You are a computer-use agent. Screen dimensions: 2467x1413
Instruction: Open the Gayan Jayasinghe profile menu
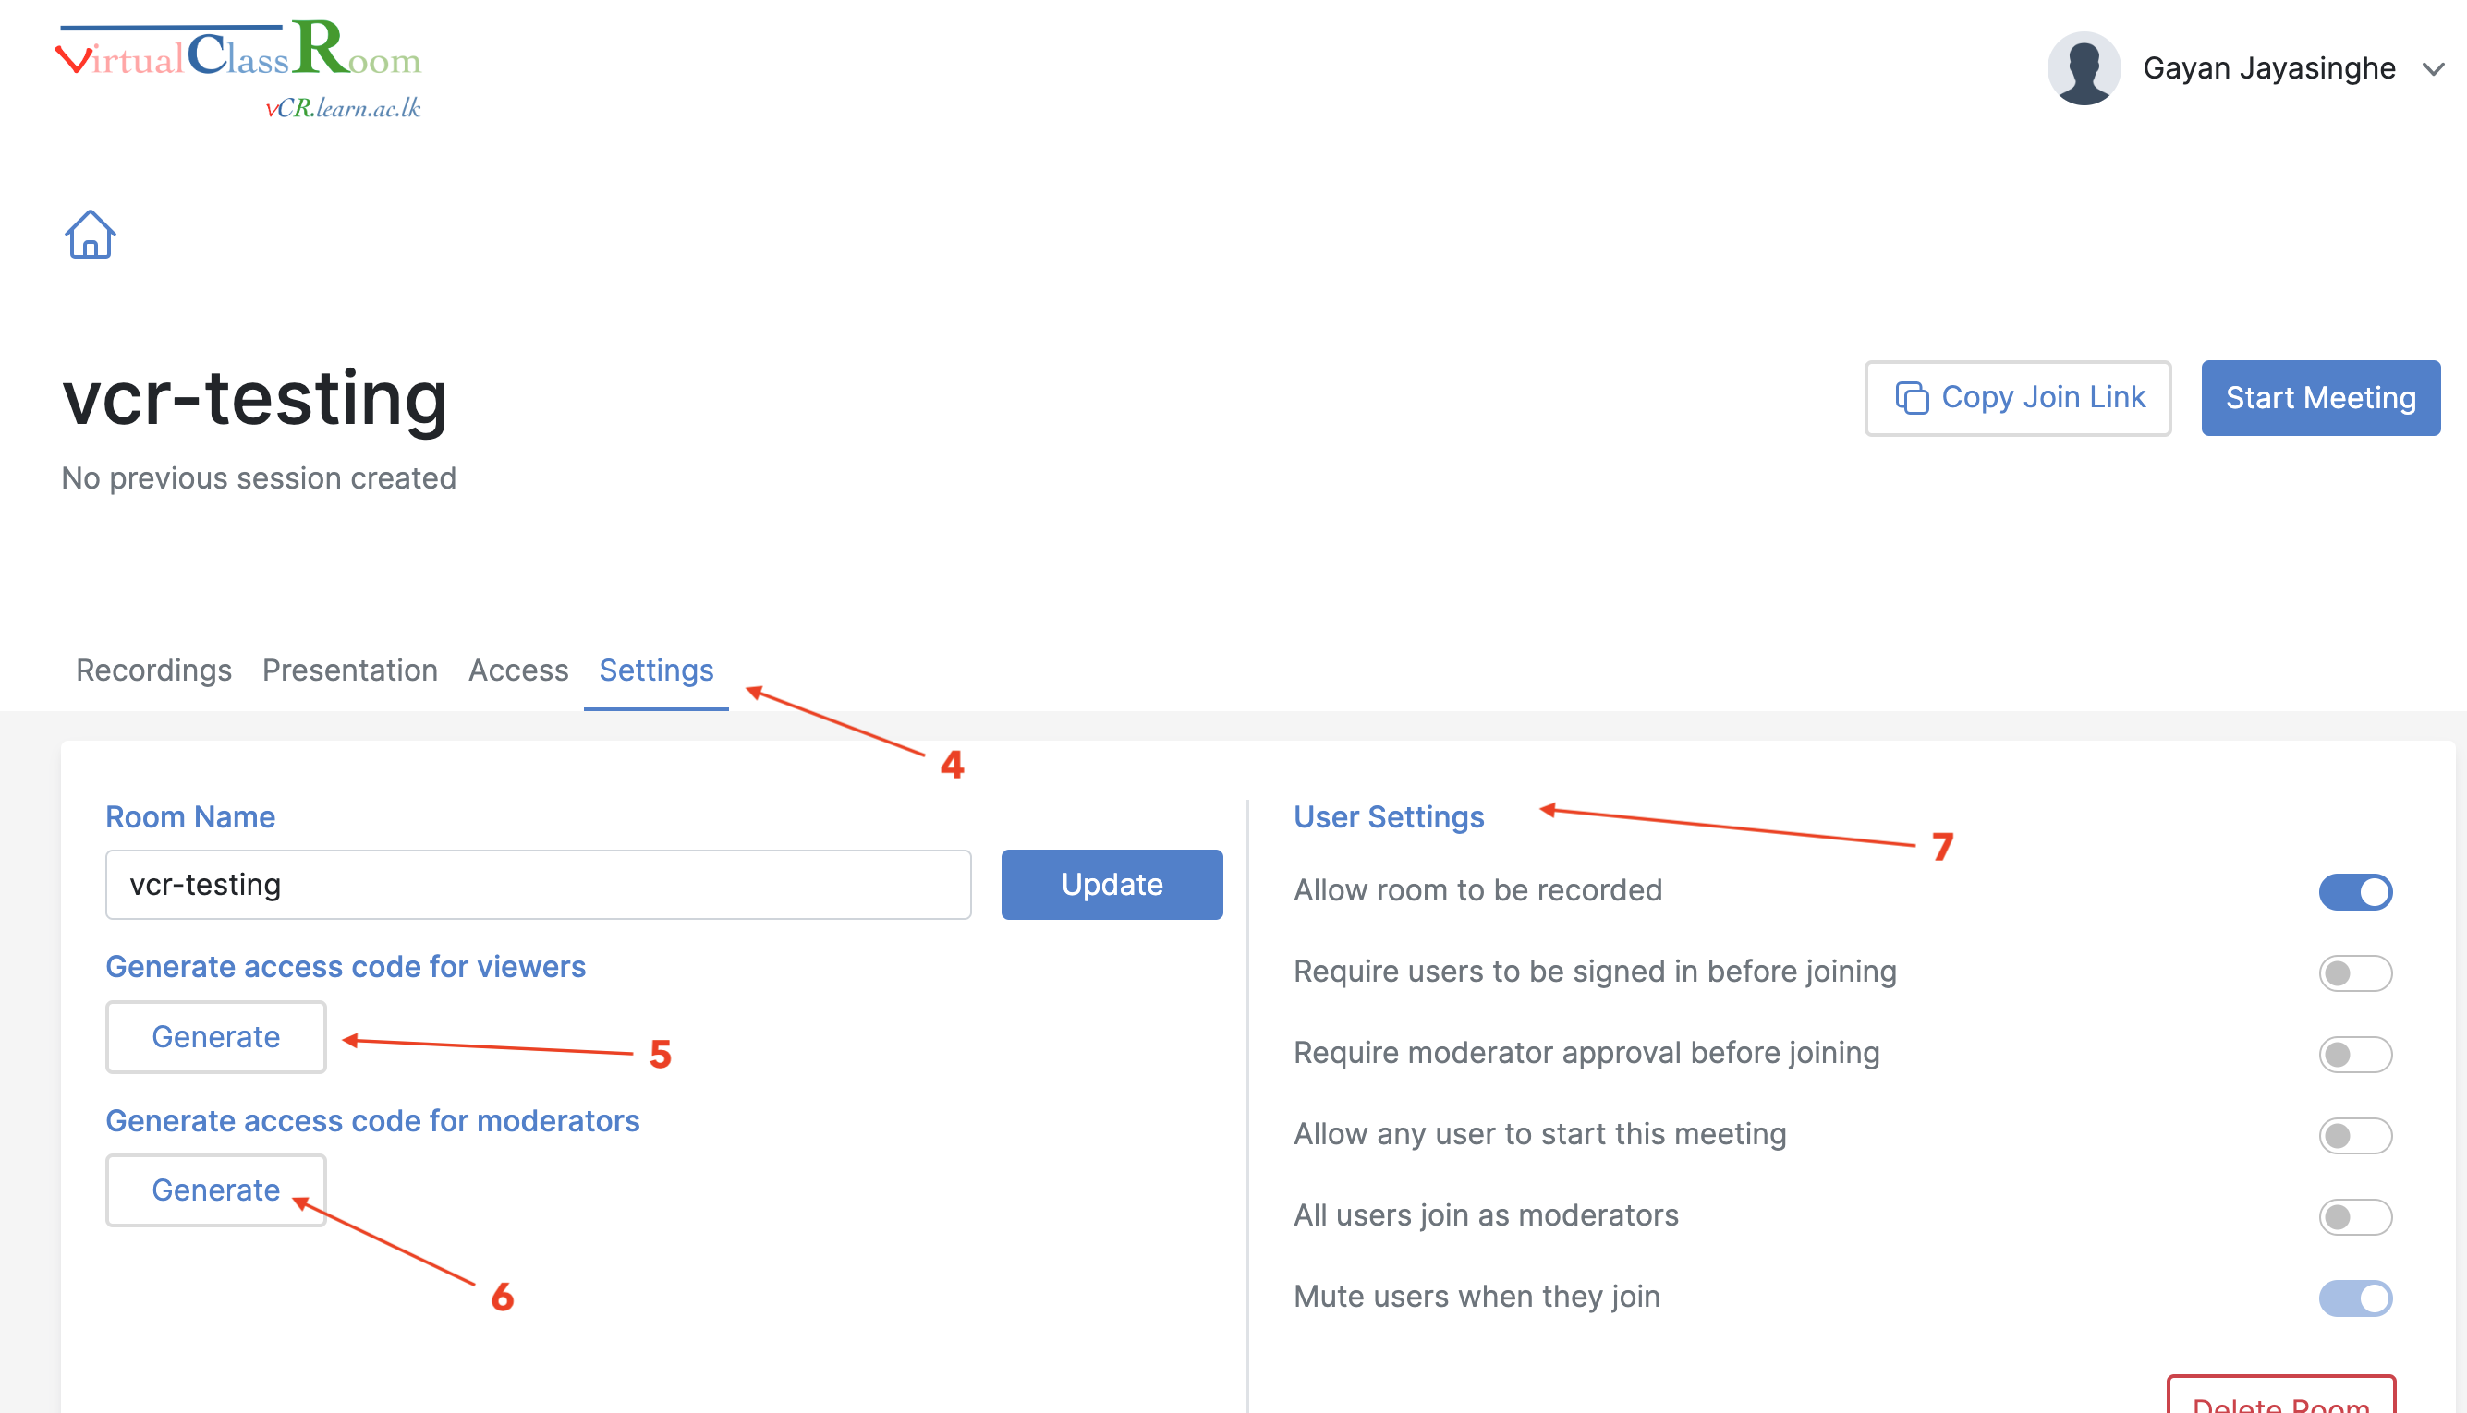point(2268,69)
